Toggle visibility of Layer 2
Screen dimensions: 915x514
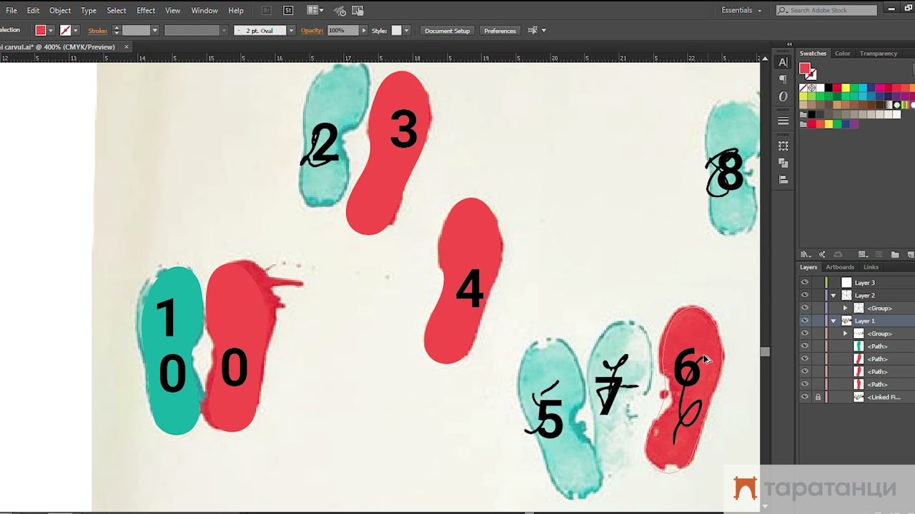click(805, 296)
